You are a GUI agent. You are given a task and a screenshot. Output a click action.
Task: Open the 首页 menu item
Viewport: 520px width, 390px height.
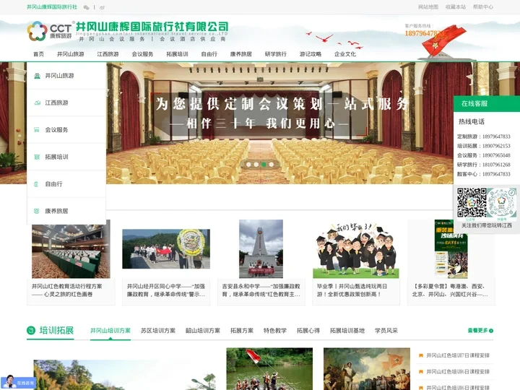[x=38, y=54]
